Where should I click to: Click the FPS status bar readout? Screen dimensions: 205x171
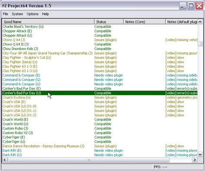[x=160, y=167]
